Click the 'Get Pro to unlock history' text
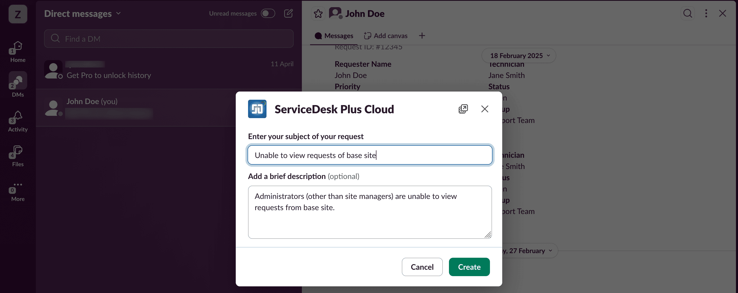The image size is (738, 293). pyautogui.click(x=109, y=75)
